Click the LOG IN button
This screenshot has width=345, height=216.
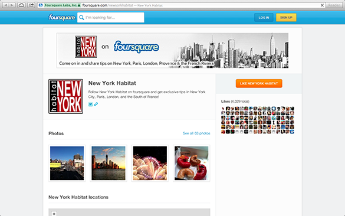[x=264, y=18]
